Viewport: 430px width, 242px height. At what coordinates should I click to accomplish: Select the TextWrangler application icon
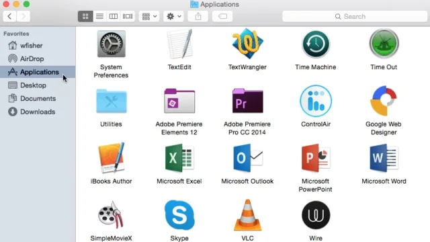tap(247, 44)
